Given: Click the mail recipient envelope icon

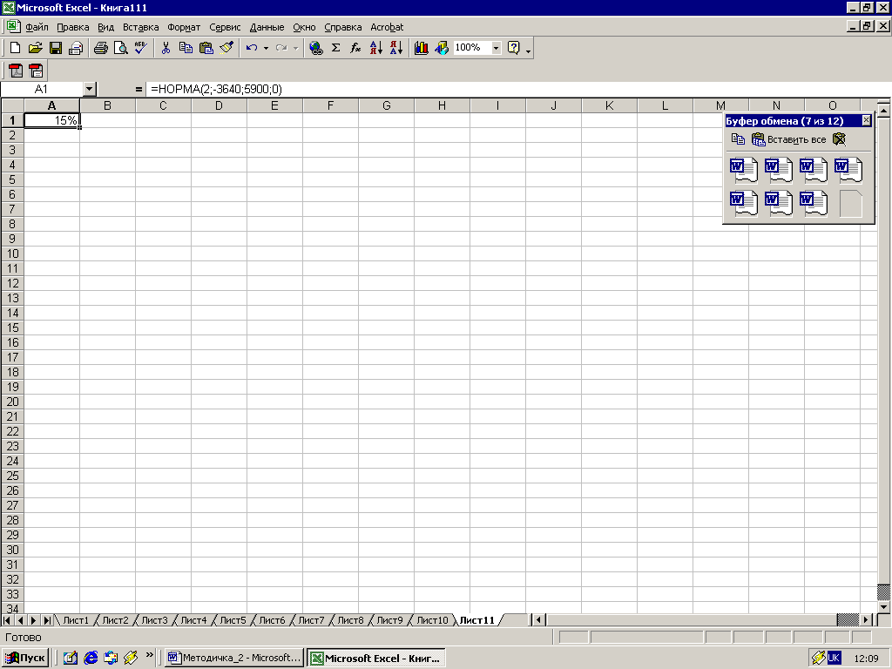Looking at the screenshot, I should coord(76,48).
